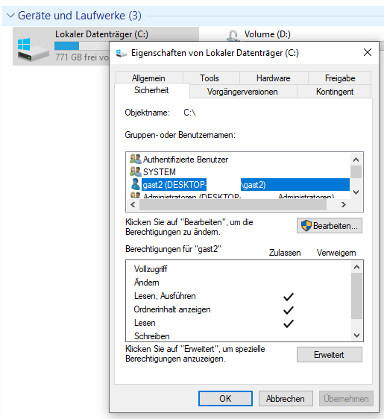The height and width of the screenshot is (419, 384).
Task: Click the user list horizontal scrollbar thumb
Action: coord(233,205)
